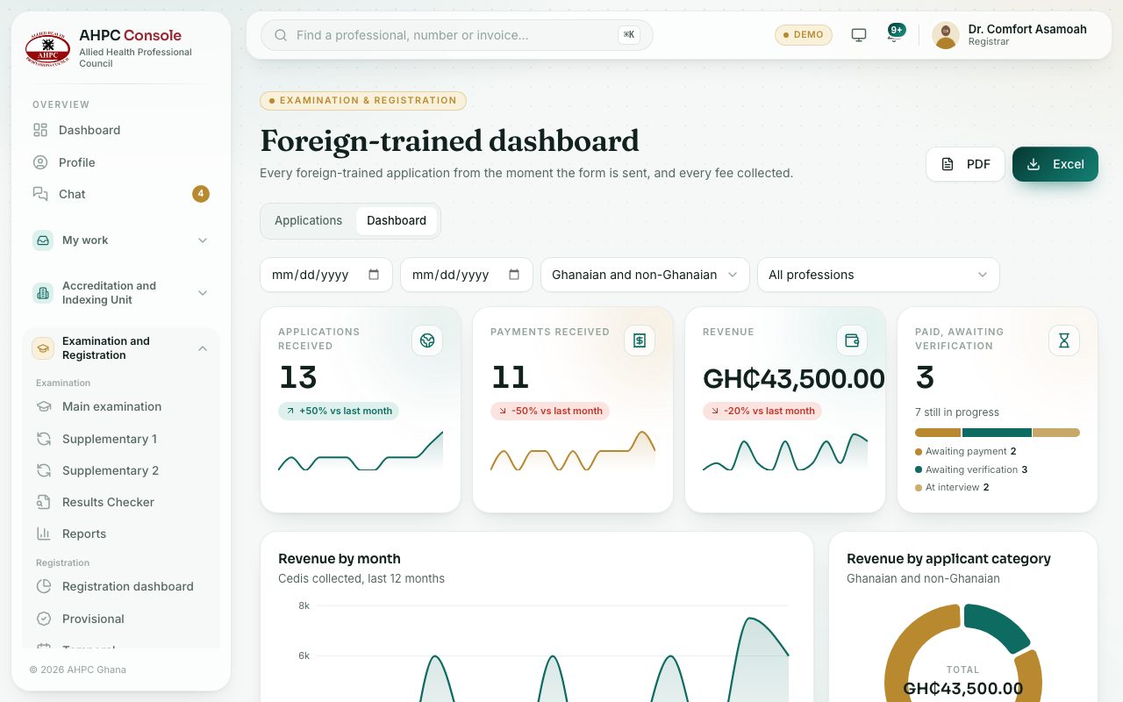Click the "Awaiting payment 2" legend entry

point(965,451)
